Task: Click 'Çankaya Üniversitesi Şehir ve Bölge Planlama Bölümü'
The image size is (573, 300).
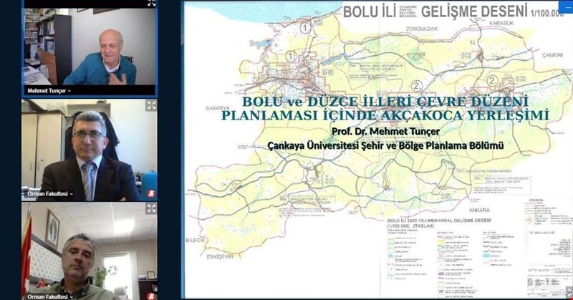Action: click(385, 145)
